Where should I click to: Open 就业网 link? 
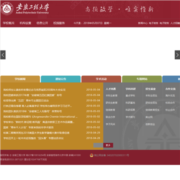coord(149,117)
